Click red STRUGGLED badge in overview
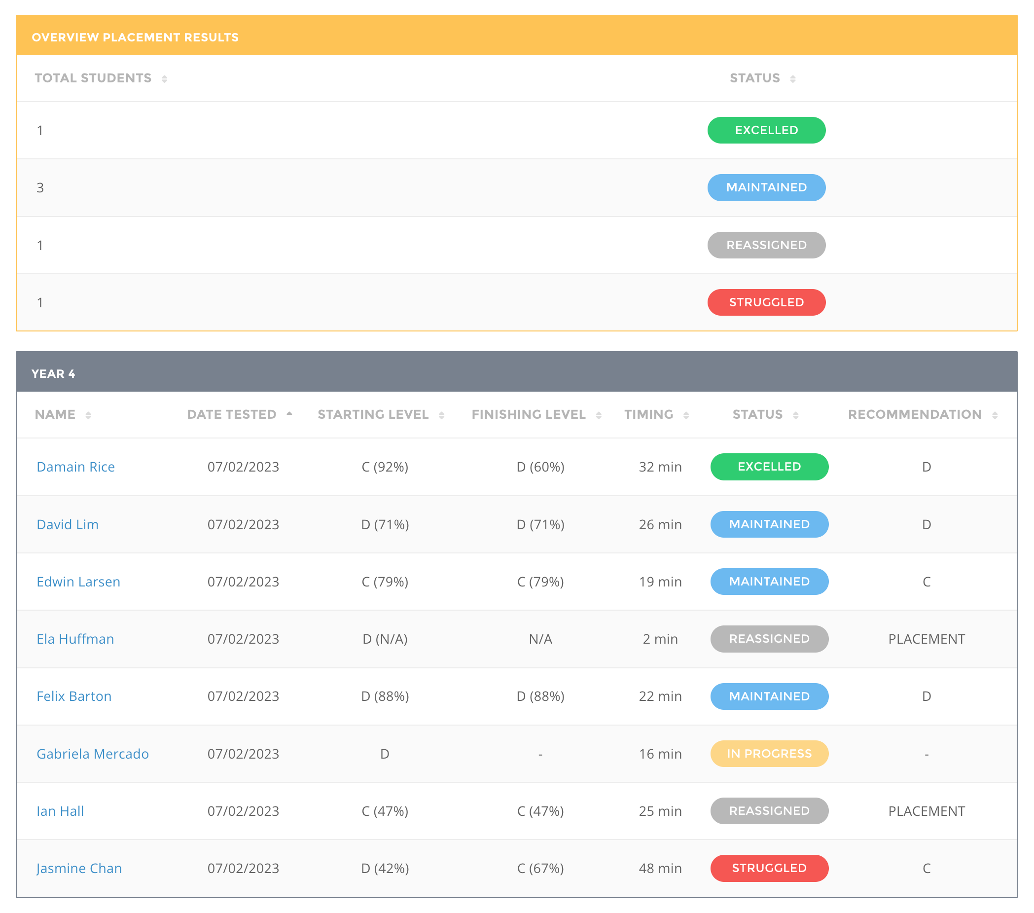Viewport: 1034px width, 913px height. tap(766, 302)
